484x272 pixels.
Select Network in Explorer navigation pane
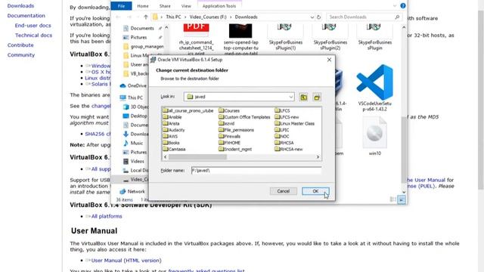click(132, 191)
